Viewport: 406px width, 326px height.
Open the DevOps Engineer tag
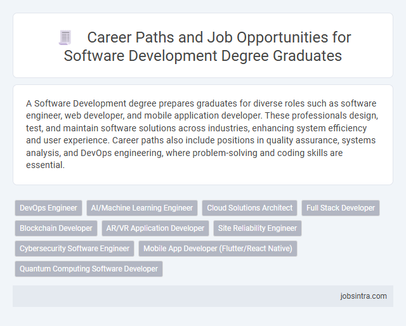pyautogui.click(x=48, y=208)
